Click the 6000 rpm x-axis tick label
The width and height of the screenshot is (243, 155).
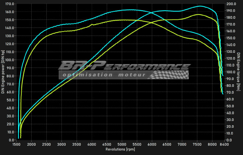coord(152,145)
